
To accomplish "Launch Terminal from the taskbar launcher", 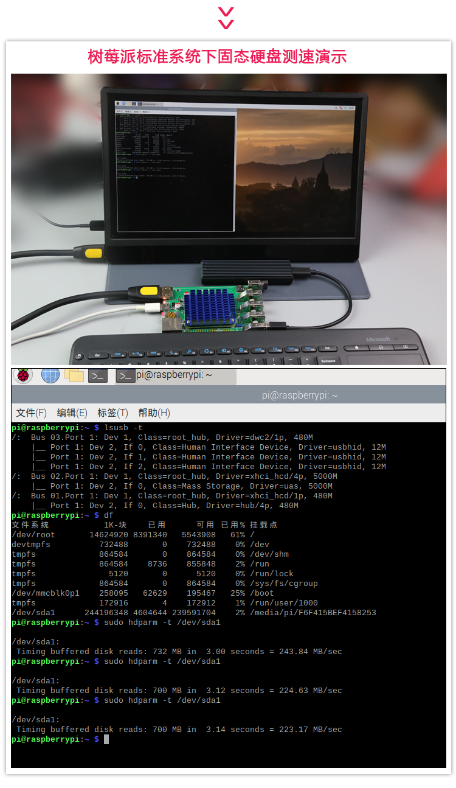I will [98, 376].
